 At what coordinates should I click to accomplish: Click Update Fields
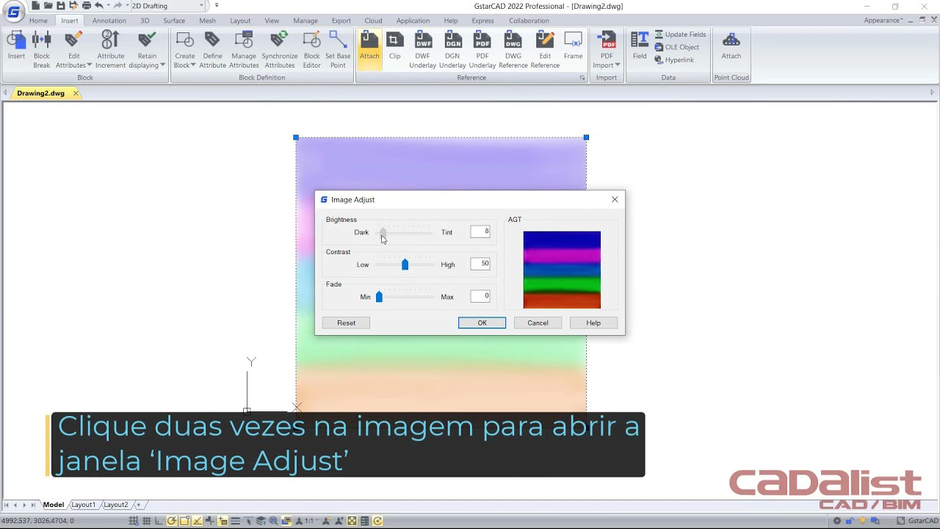[680, 35]
